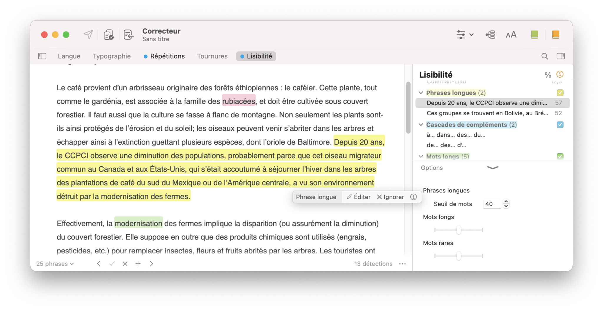Screen dimensions: 603x311
Task: Click the number 52 in results list
Action: (558, 113)
